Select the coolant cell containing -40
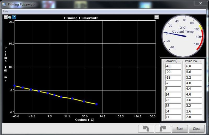 (173, 66)
